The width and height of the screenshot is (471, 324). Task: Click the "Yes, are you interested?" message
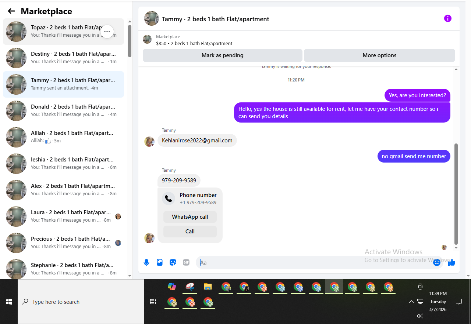pos(417,95)
